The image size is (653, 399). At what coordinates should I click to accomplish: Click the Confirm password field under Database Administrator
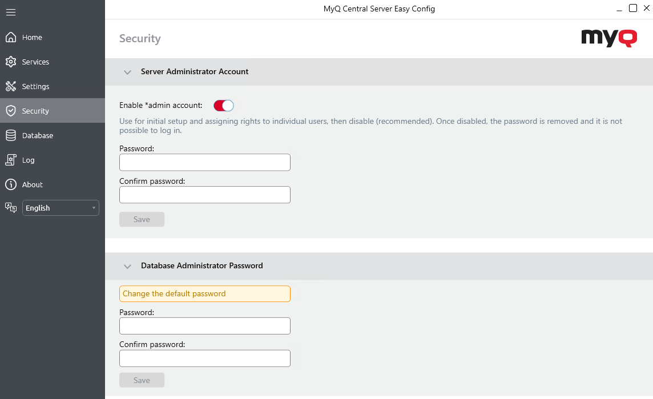point(204,358)
